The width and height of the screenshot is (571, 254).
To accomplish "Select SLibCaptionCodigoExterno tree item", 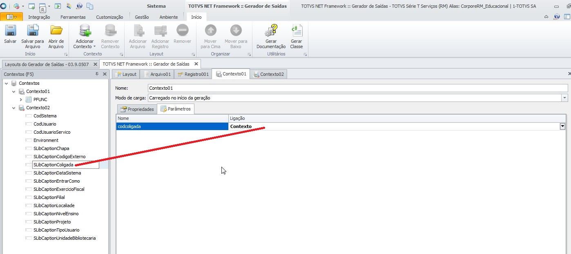I will click(x=60, y=157).
